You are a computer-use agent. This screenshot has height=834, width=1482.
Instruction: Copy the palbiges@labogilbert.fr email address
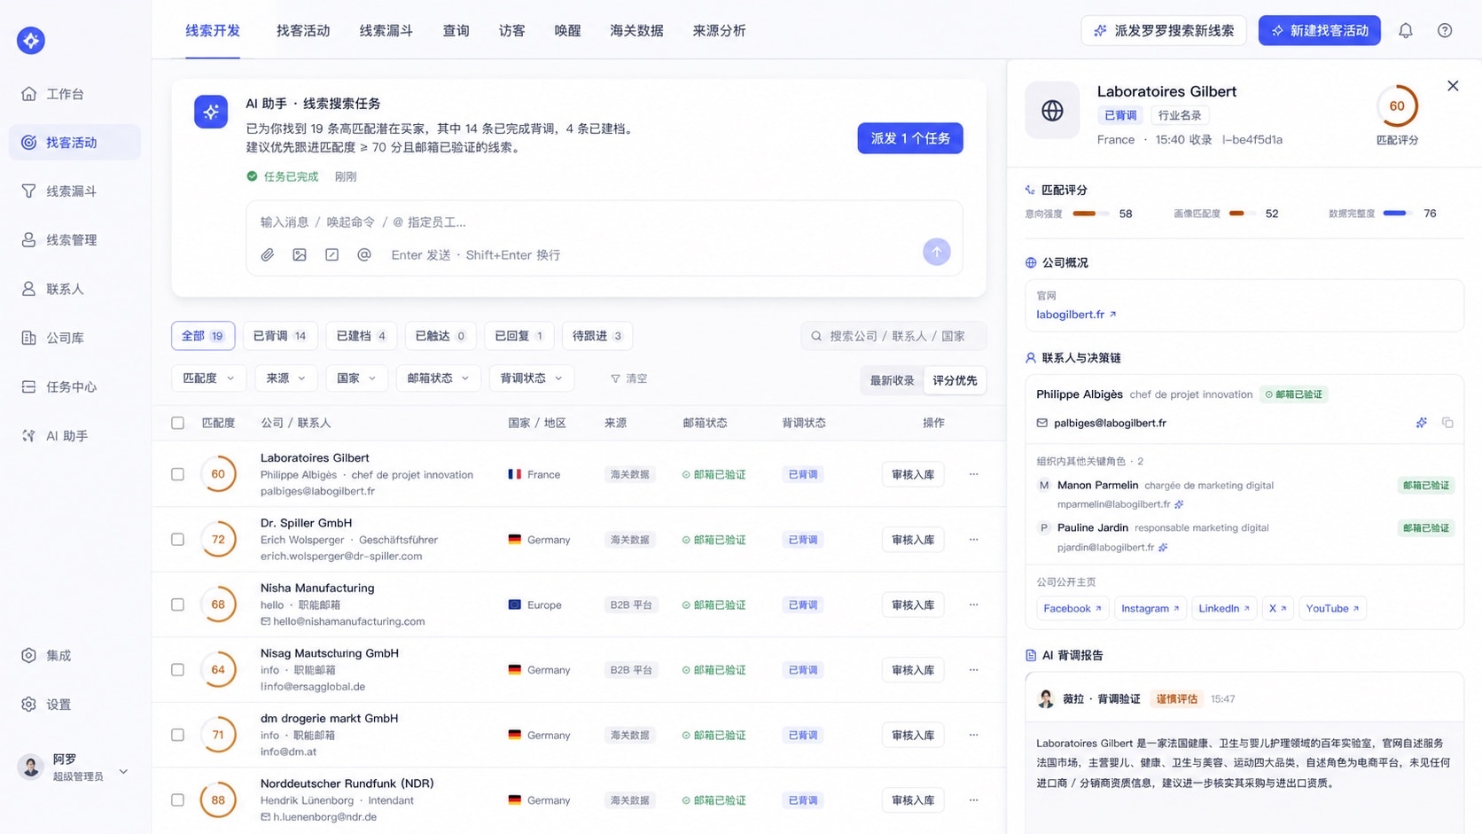click(x=1447, y=423)
